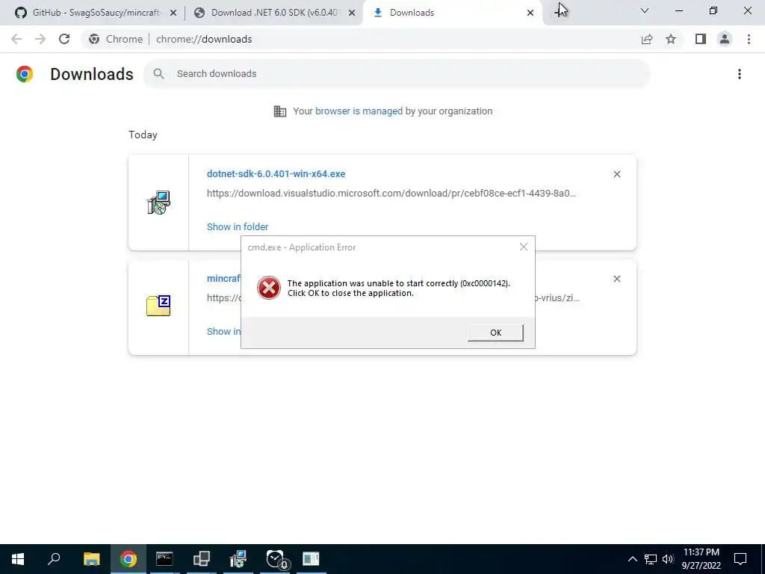Close the GitHub tab
Image resolution: width=765 pixels, height=574 pixels.
(173, 13)
